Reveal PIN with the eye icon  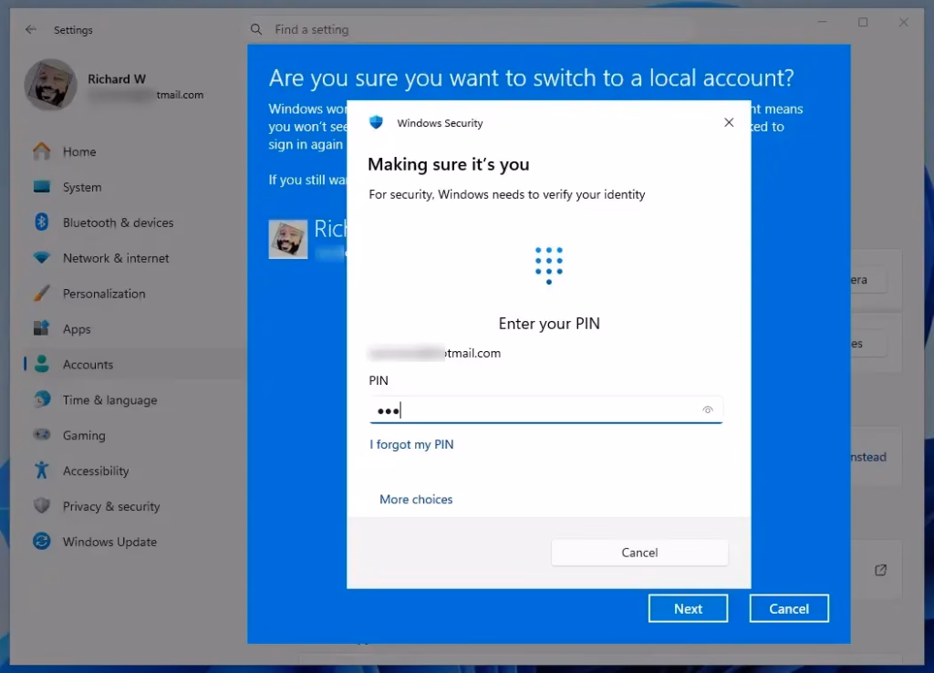pos(707,410)
